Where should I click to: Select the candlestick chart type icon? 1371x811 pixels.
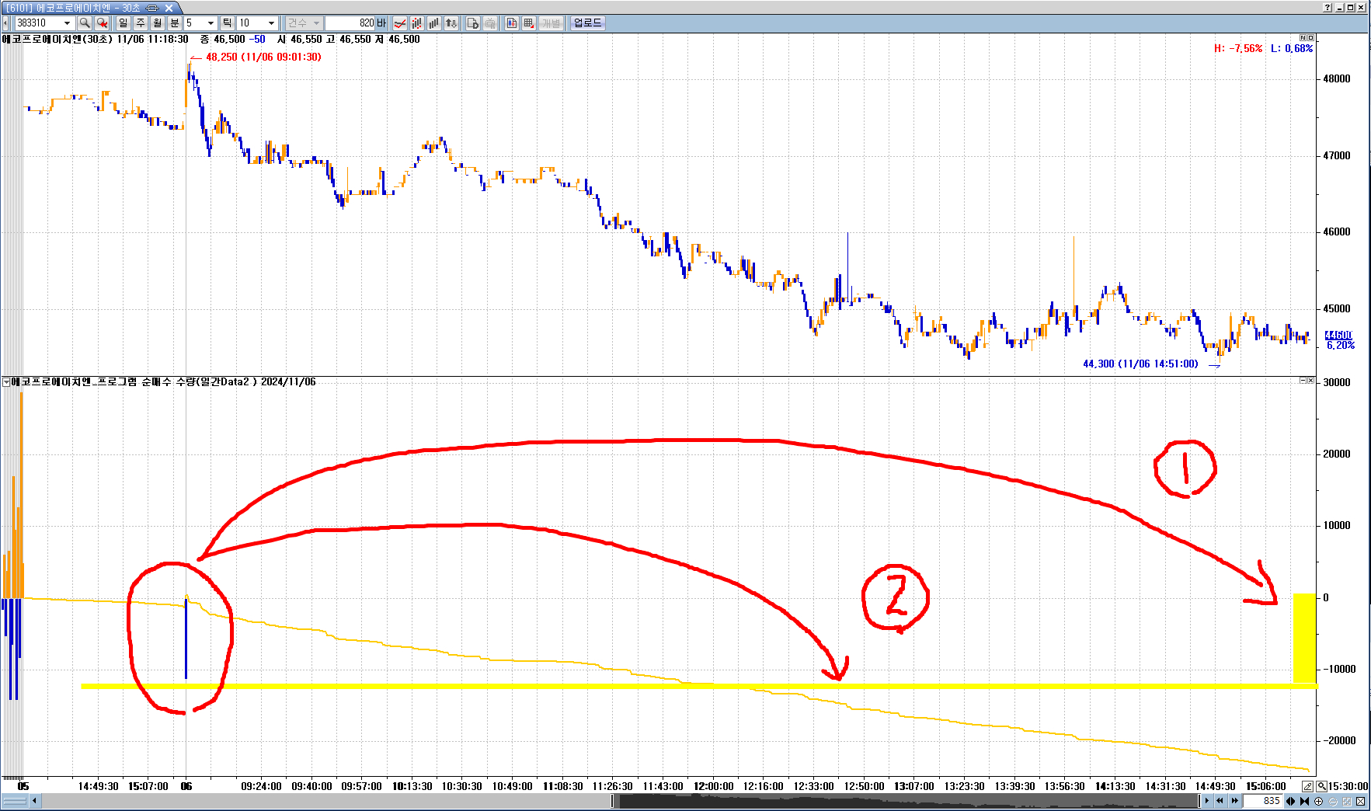click(x=417, y=23)
